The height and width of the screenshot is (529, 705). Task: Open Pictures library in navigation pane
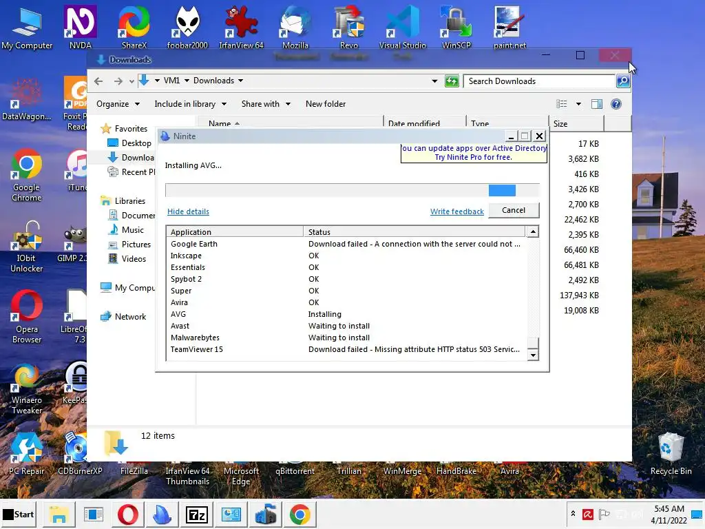tap(129, 245)
